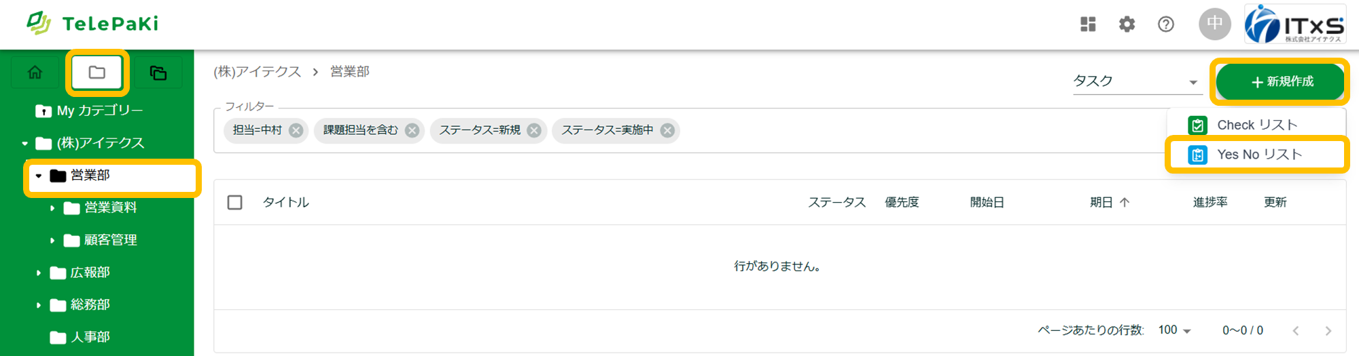Remove the 担当=中村 filter chip
The width and height of the screenshot is (1359, 356).
click(296, 130)
